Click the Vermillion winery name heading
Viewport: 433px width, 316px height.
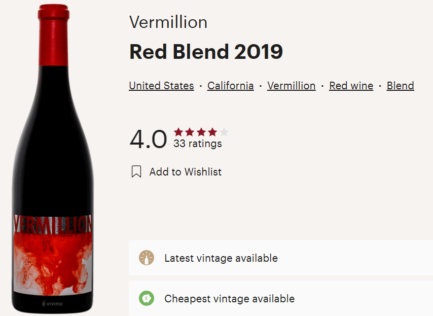pos(168,22)
